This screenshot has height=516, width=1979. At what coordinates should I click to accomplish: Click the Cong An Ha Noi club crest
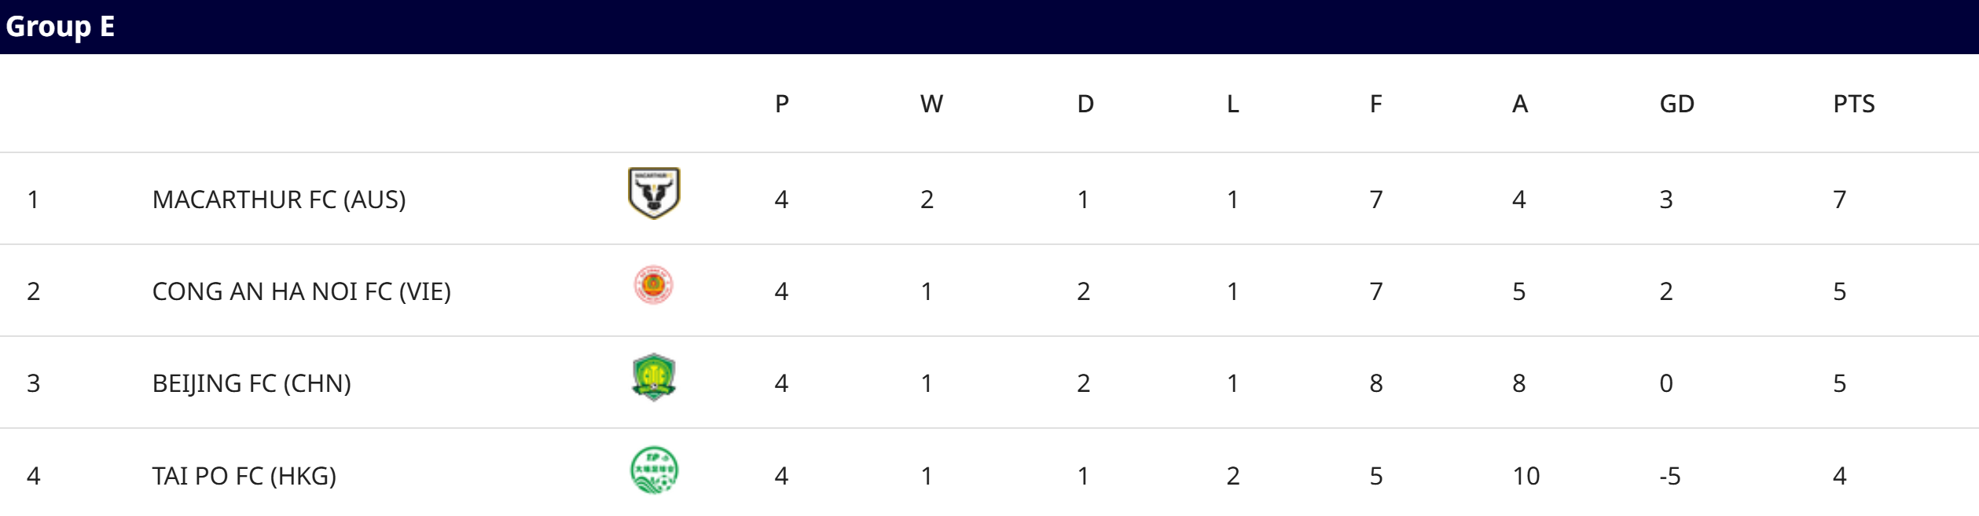[x=653, y=285]
